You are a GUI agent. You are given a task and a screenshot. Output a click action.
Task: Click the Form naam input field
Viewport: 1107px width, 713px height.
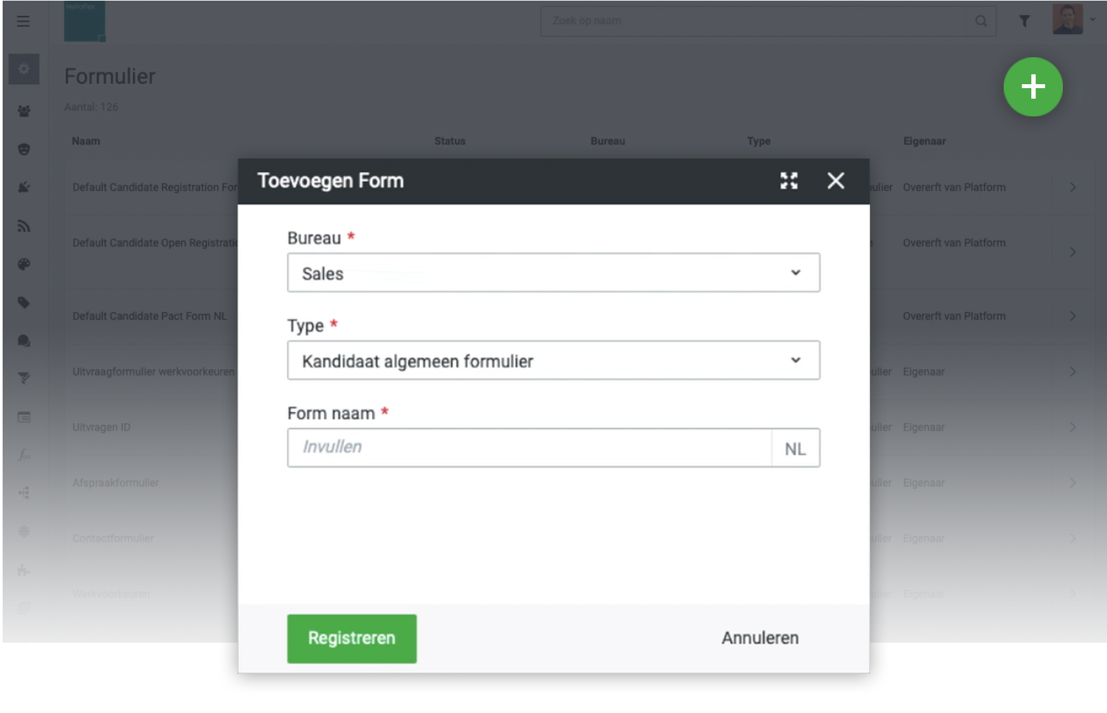point(527,448)
